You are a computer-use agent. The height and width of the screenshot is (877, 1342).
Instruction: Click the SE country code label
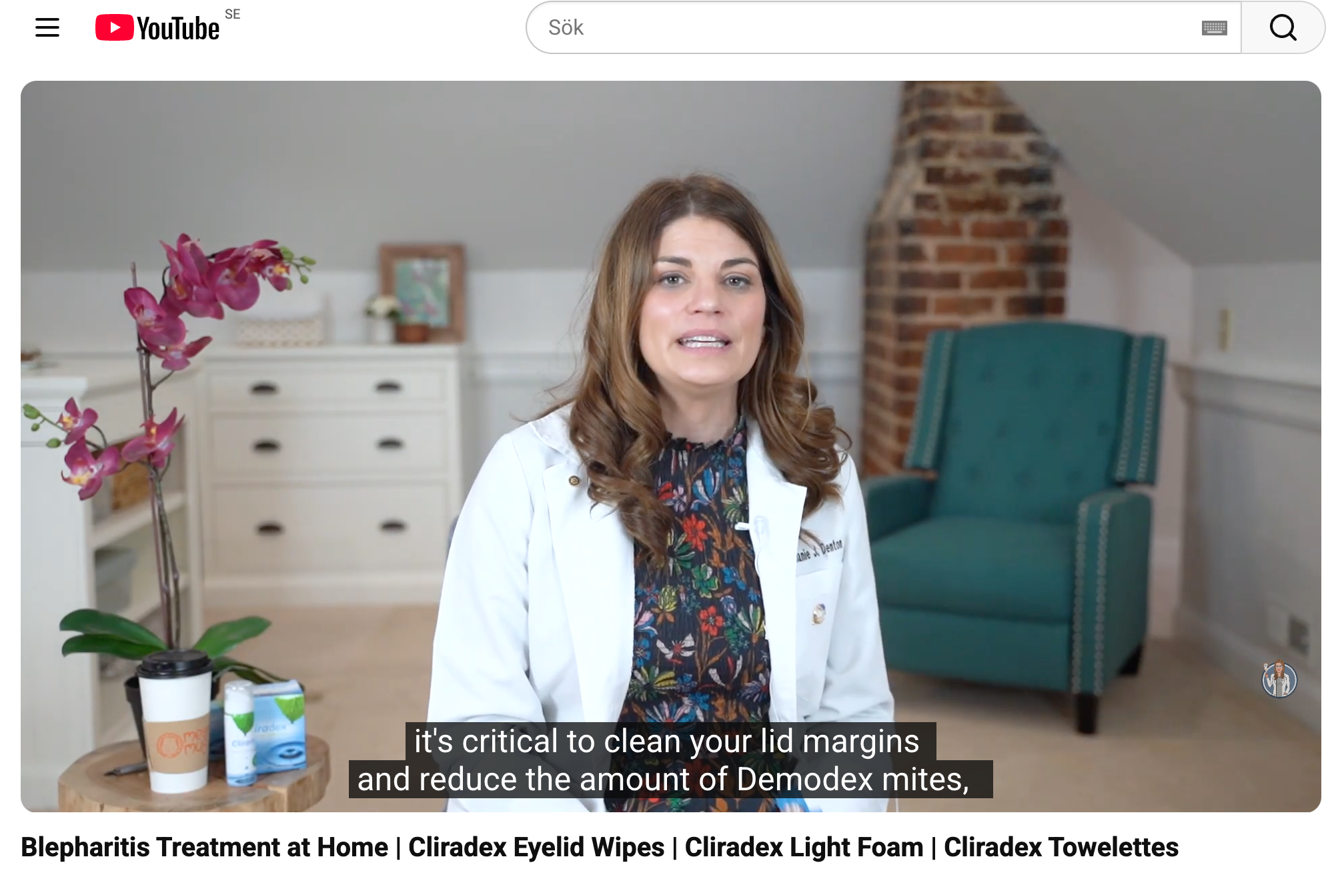tap(232, 14)
